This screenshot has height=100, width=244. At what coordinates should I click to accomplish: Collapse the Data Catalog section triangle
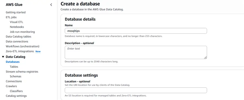click(x=3, y=57)
